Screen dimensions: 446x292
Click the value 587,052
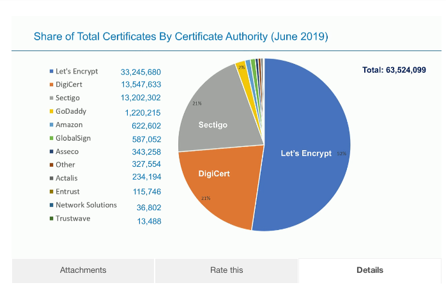coord(146,139)
